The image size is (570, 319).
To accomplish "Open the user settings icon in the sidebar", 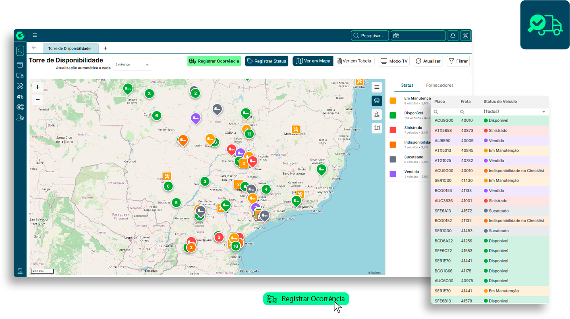I will pos(20,117).
